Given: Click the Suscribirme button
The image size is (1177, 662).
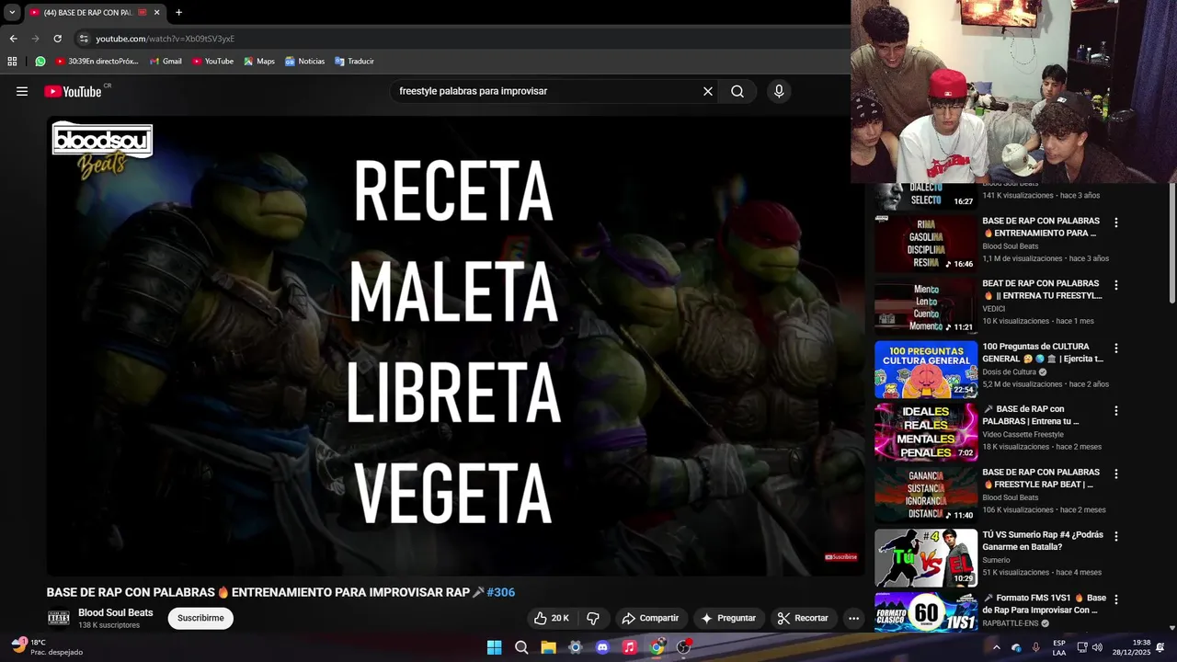Looking at the screenshot, I should (200, 618).
